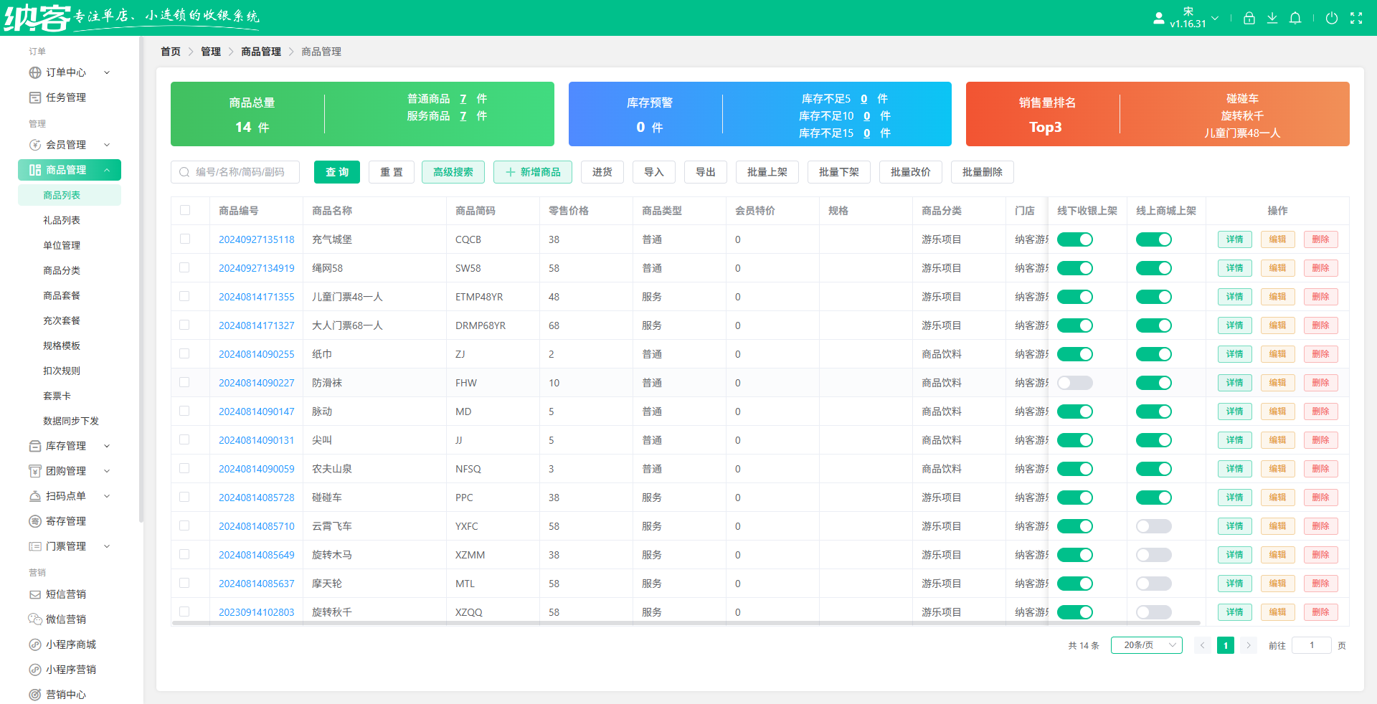1377x704 pixels.
Task: Click the power logout icon
Action: pyautogui.click(x=1332, y=19)
